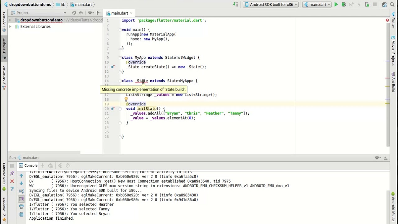Toggle scroll to end of console
398x224 pixels.
click(21, 199)
